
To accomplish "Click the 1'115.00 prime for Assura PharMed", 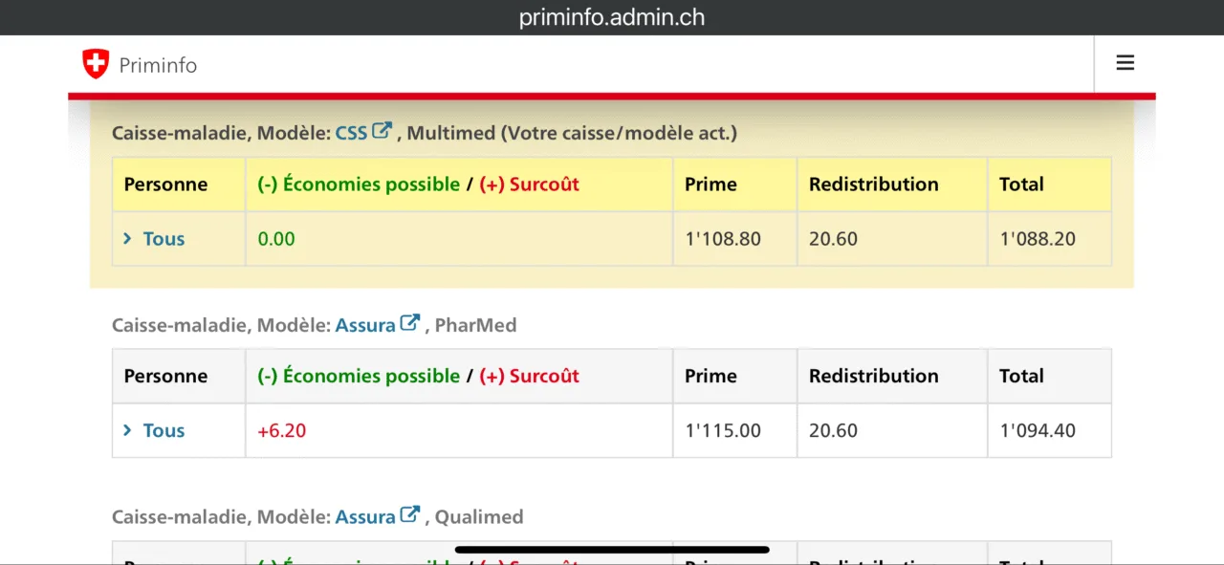I will pos(723,430).
